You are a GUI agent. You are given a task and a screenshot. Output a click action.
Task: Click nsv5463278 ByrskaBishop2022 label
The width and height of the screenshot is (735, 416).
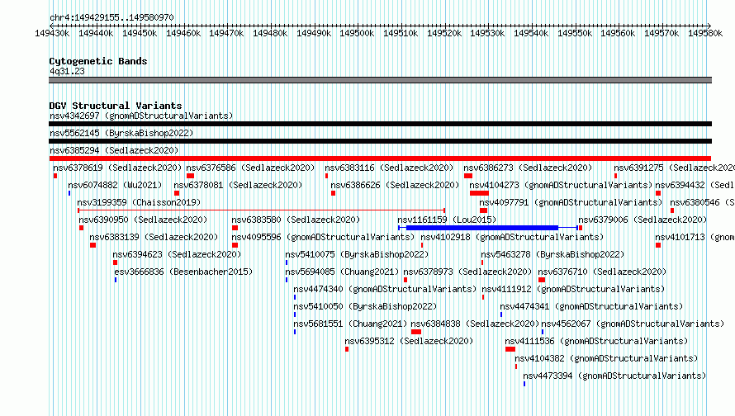click(x=552, y=254)
